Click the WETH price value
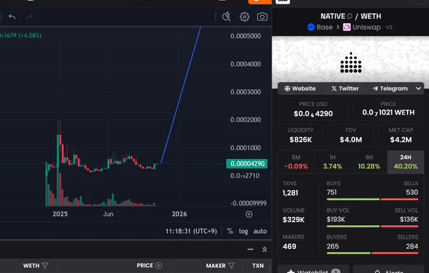429x273 pixels. pos(388,112)
